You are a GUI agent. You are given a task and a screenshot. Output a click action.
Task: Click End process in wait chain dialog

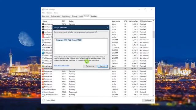point(90,66)
